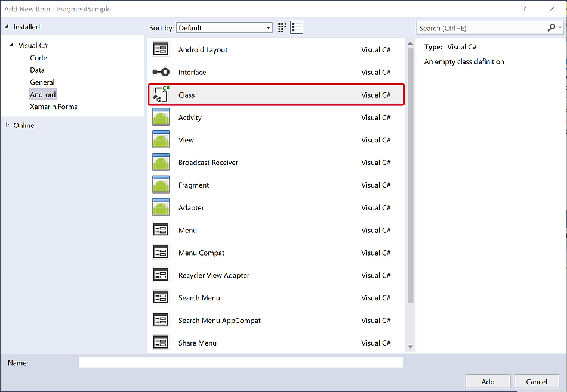
Task: Select the View item text
Action: tap(186, 140)
